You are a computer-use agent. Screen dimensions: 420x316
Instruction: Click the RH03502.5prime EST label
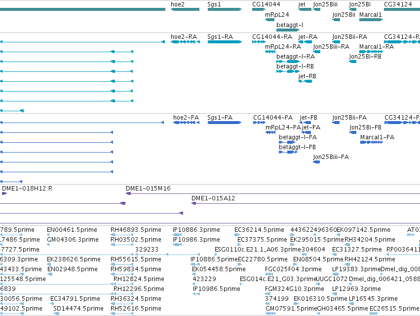tap(136, 240)
